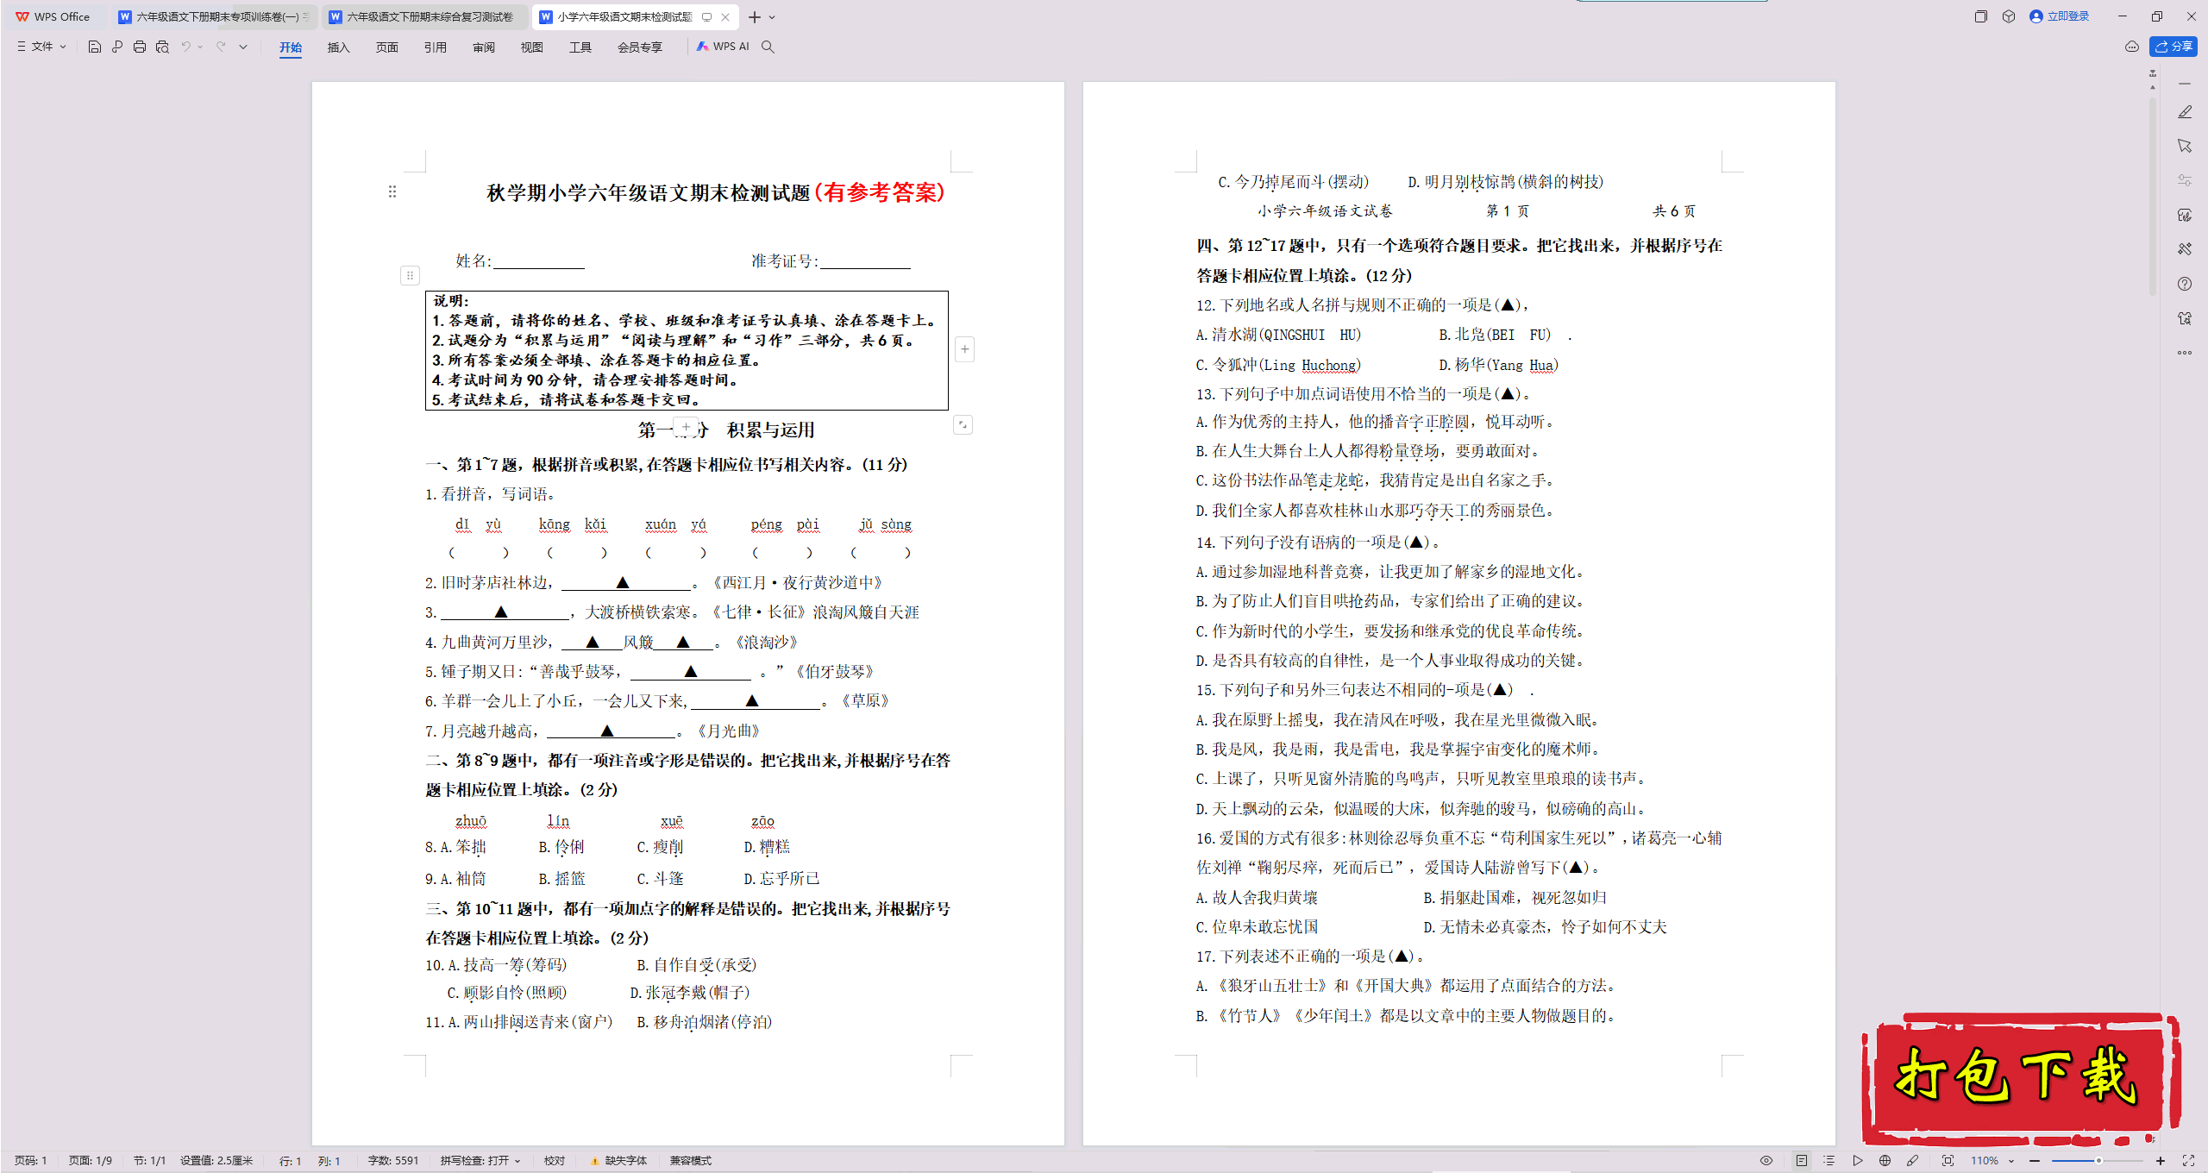Viewport: 2208px width, 1173px height.
Task: Toggle eye protection mode icon
Action: (x=1766, y=1161)
